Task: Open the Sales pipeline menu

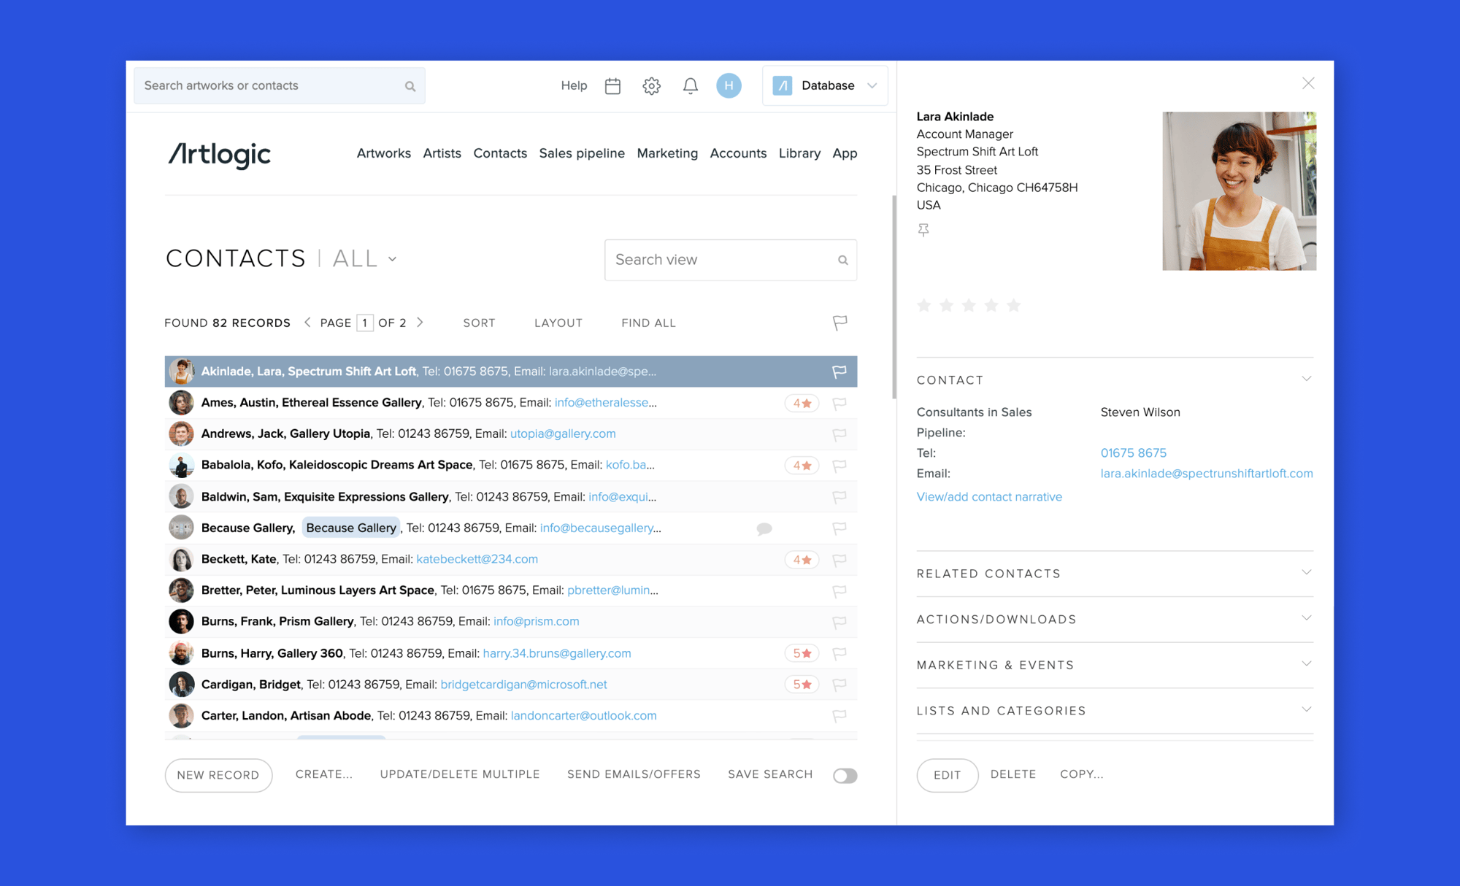Action: [x=581, y=153]
